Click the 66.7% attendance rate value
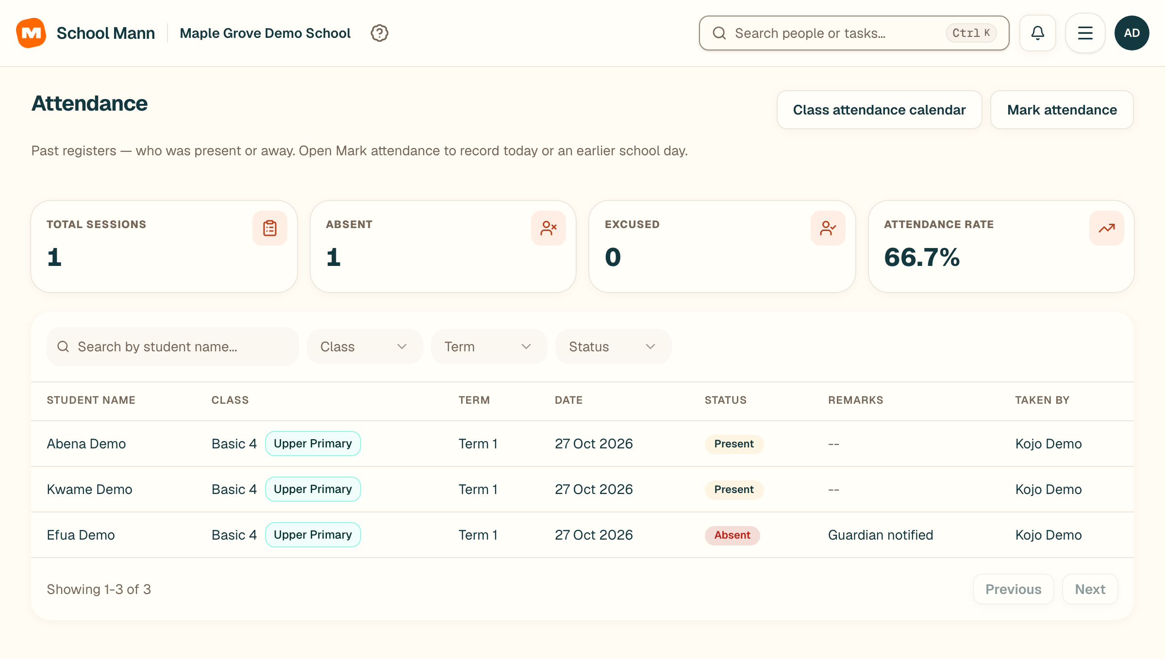Viewport: 1165px width, 659px height. 922,257
